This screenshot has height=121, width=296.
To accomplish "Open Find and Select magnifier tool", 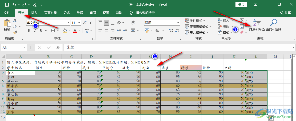I will pyautogui.click(x=274, y=25).
